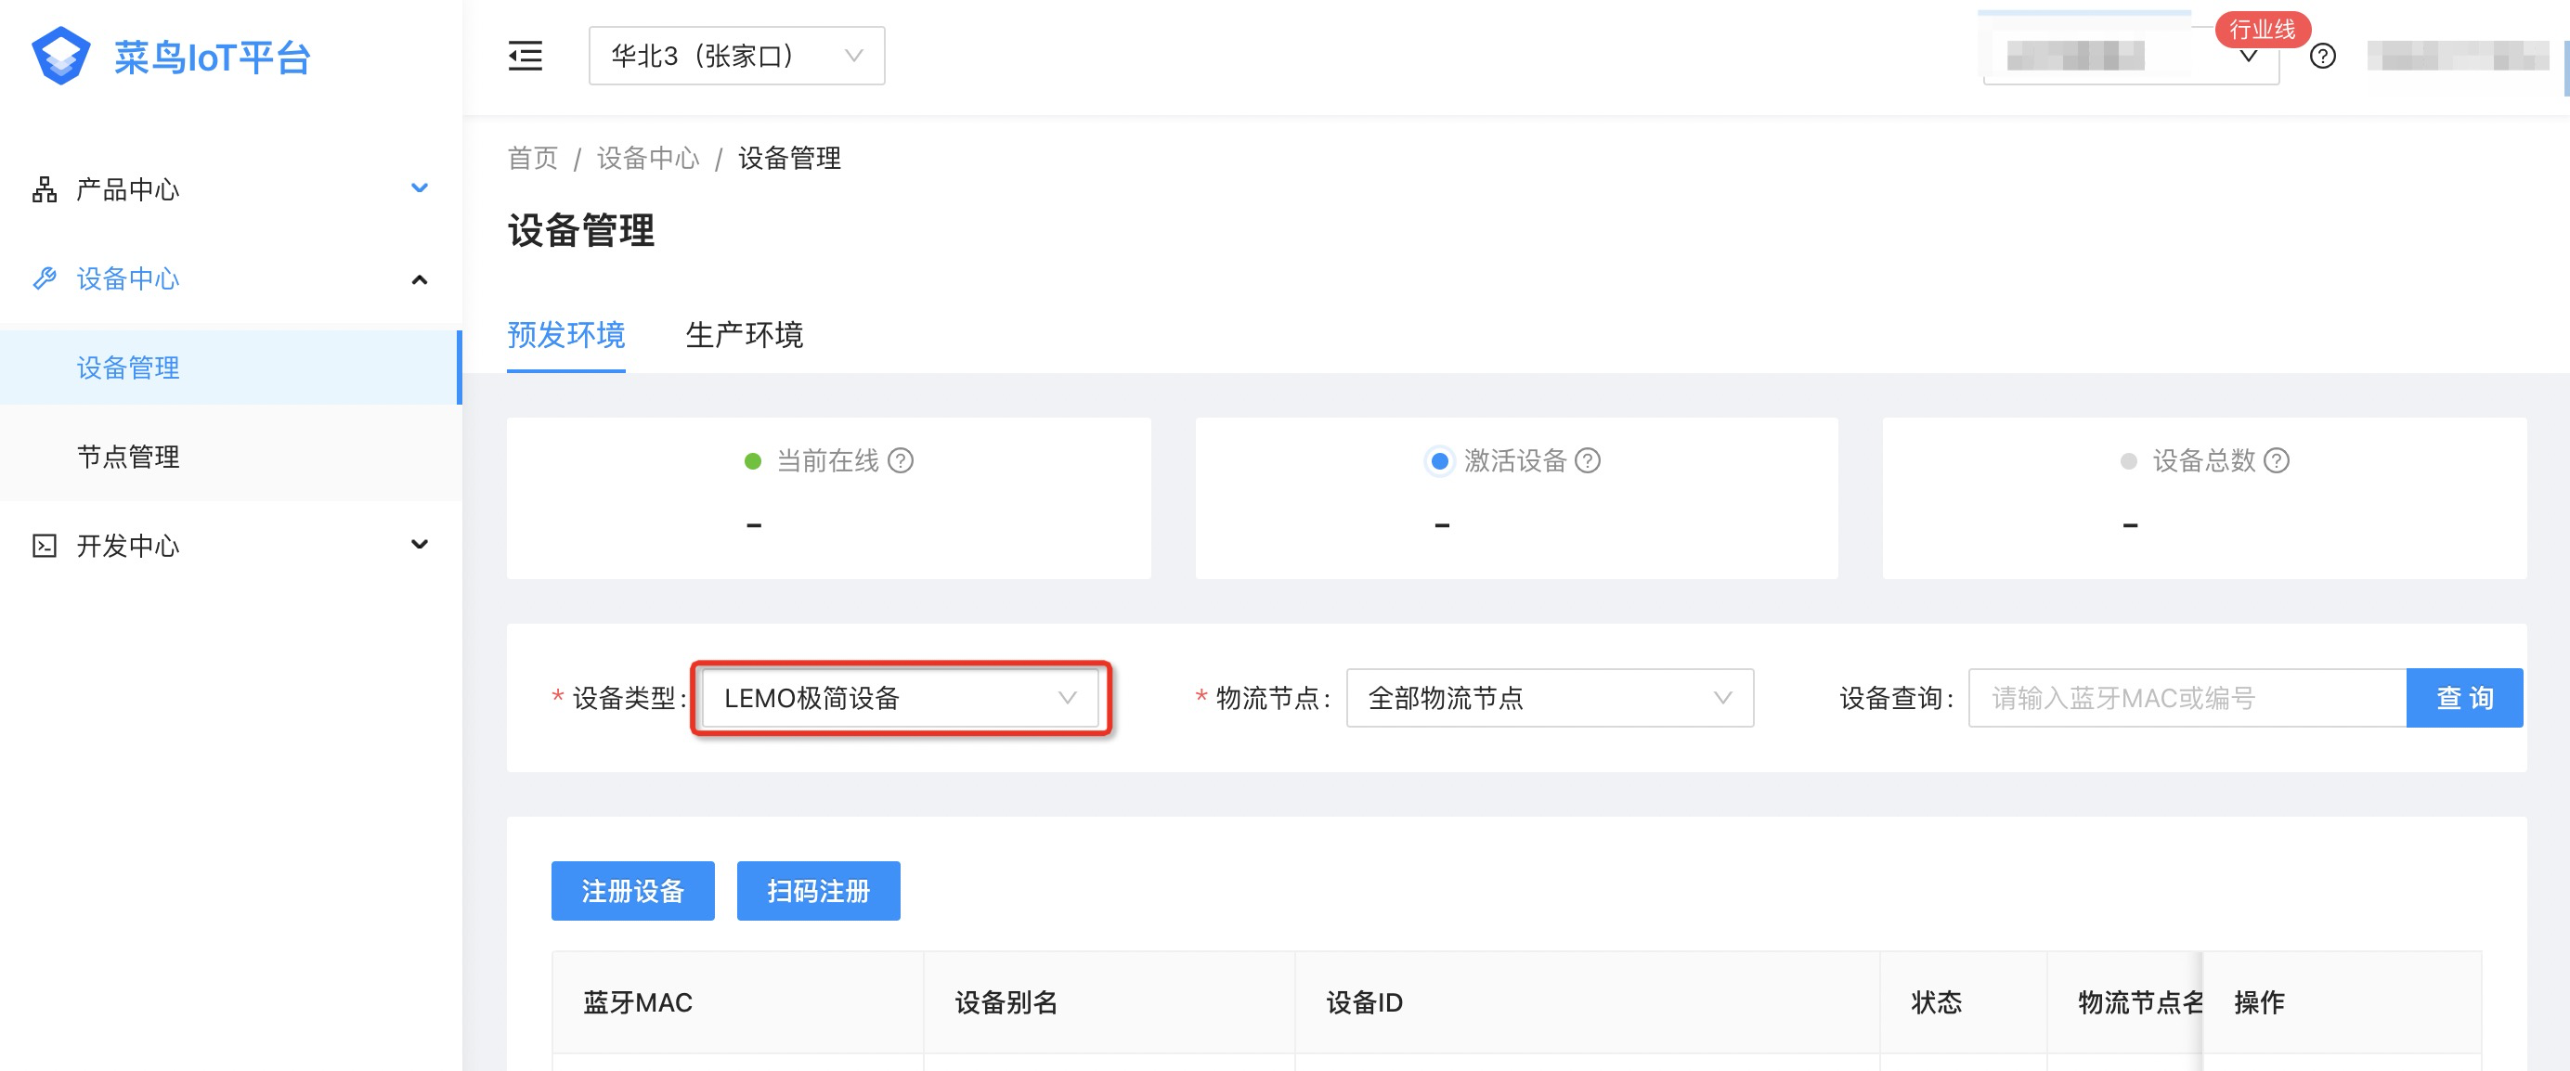Viewport: 2570px width, 1071px height.
Task: Select the 激活设备 blue radio dot
Action: (x=1438, y=460)
